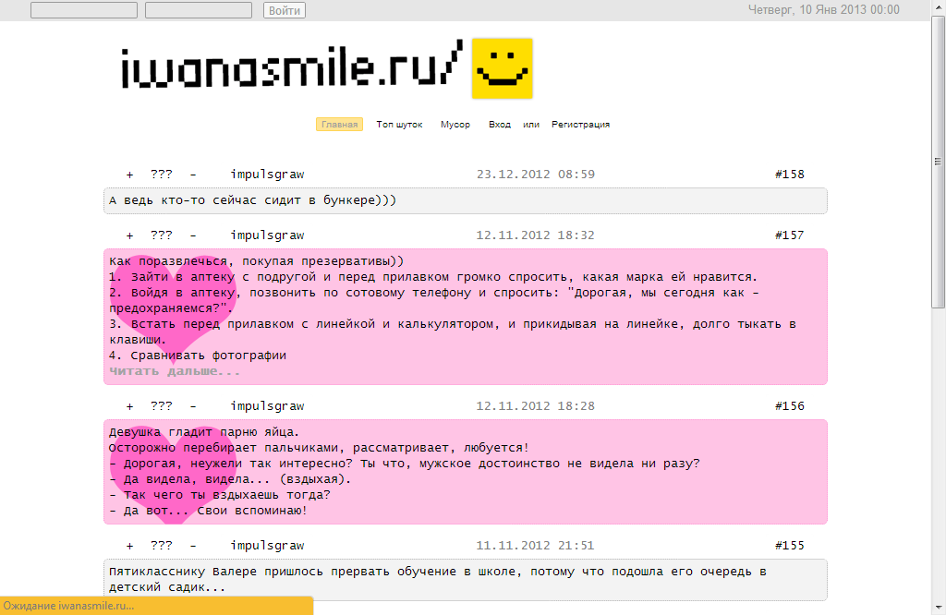This screenshot has height=615, width=946.
Task: Follow the Вход login link
Action: (500, 125)
